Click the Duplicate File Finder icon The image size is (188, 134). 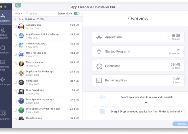pyautogui.click(x=21, y=73)
